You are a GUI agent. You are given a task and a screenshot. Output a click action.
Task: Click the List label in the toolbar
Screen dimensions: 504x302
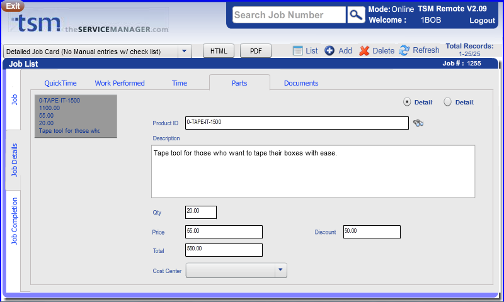pos(311,51)
